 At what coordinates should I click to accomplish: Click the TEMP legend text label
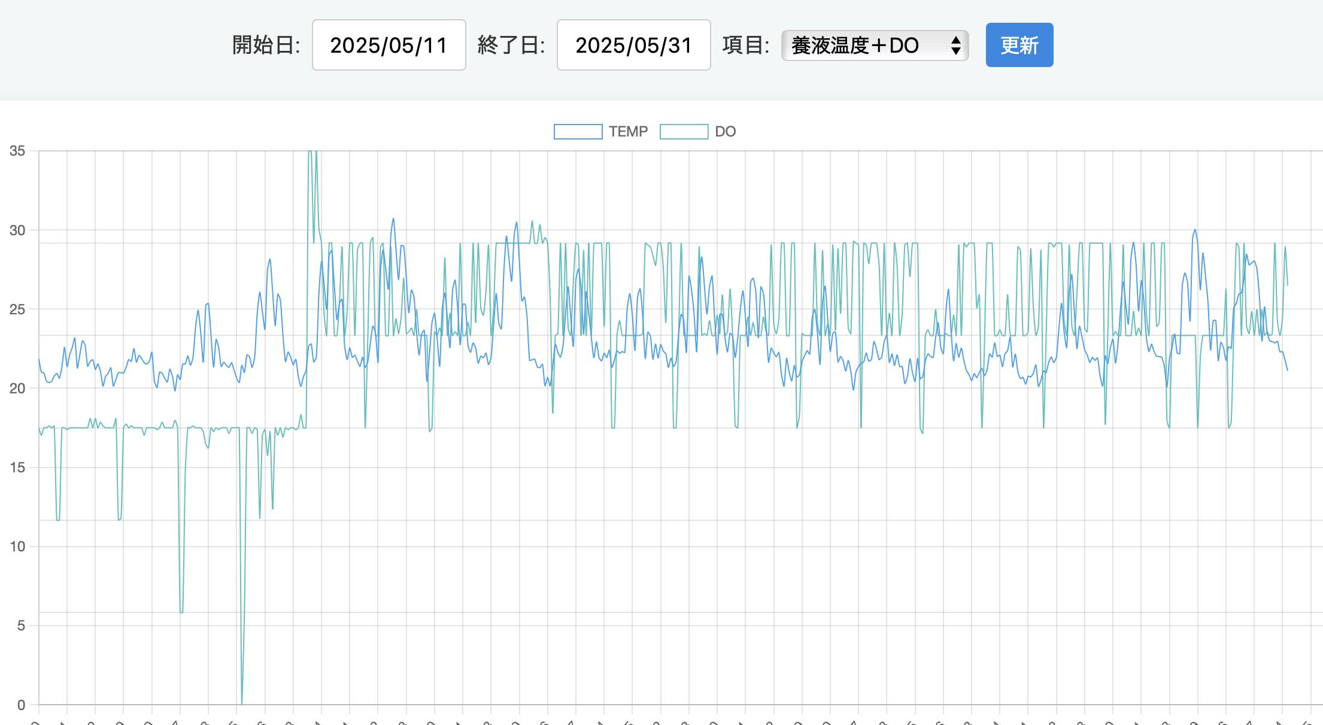click(x=628, y=132)
